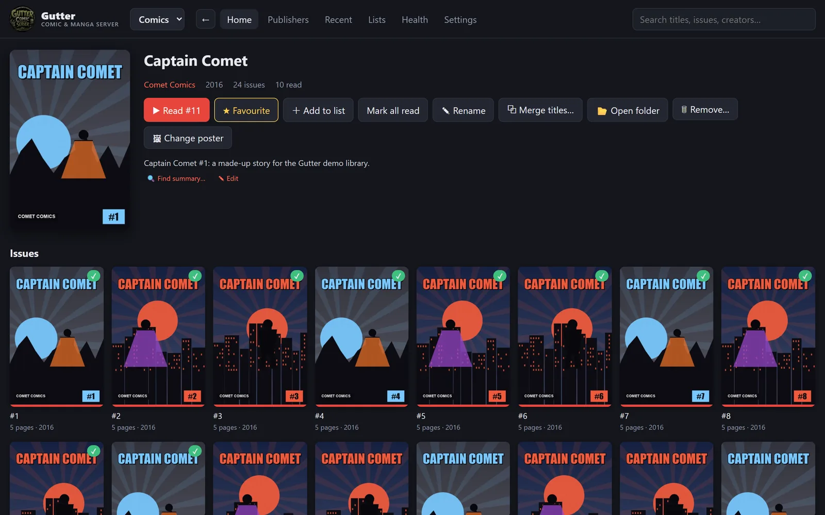Open the Health page

415,20
